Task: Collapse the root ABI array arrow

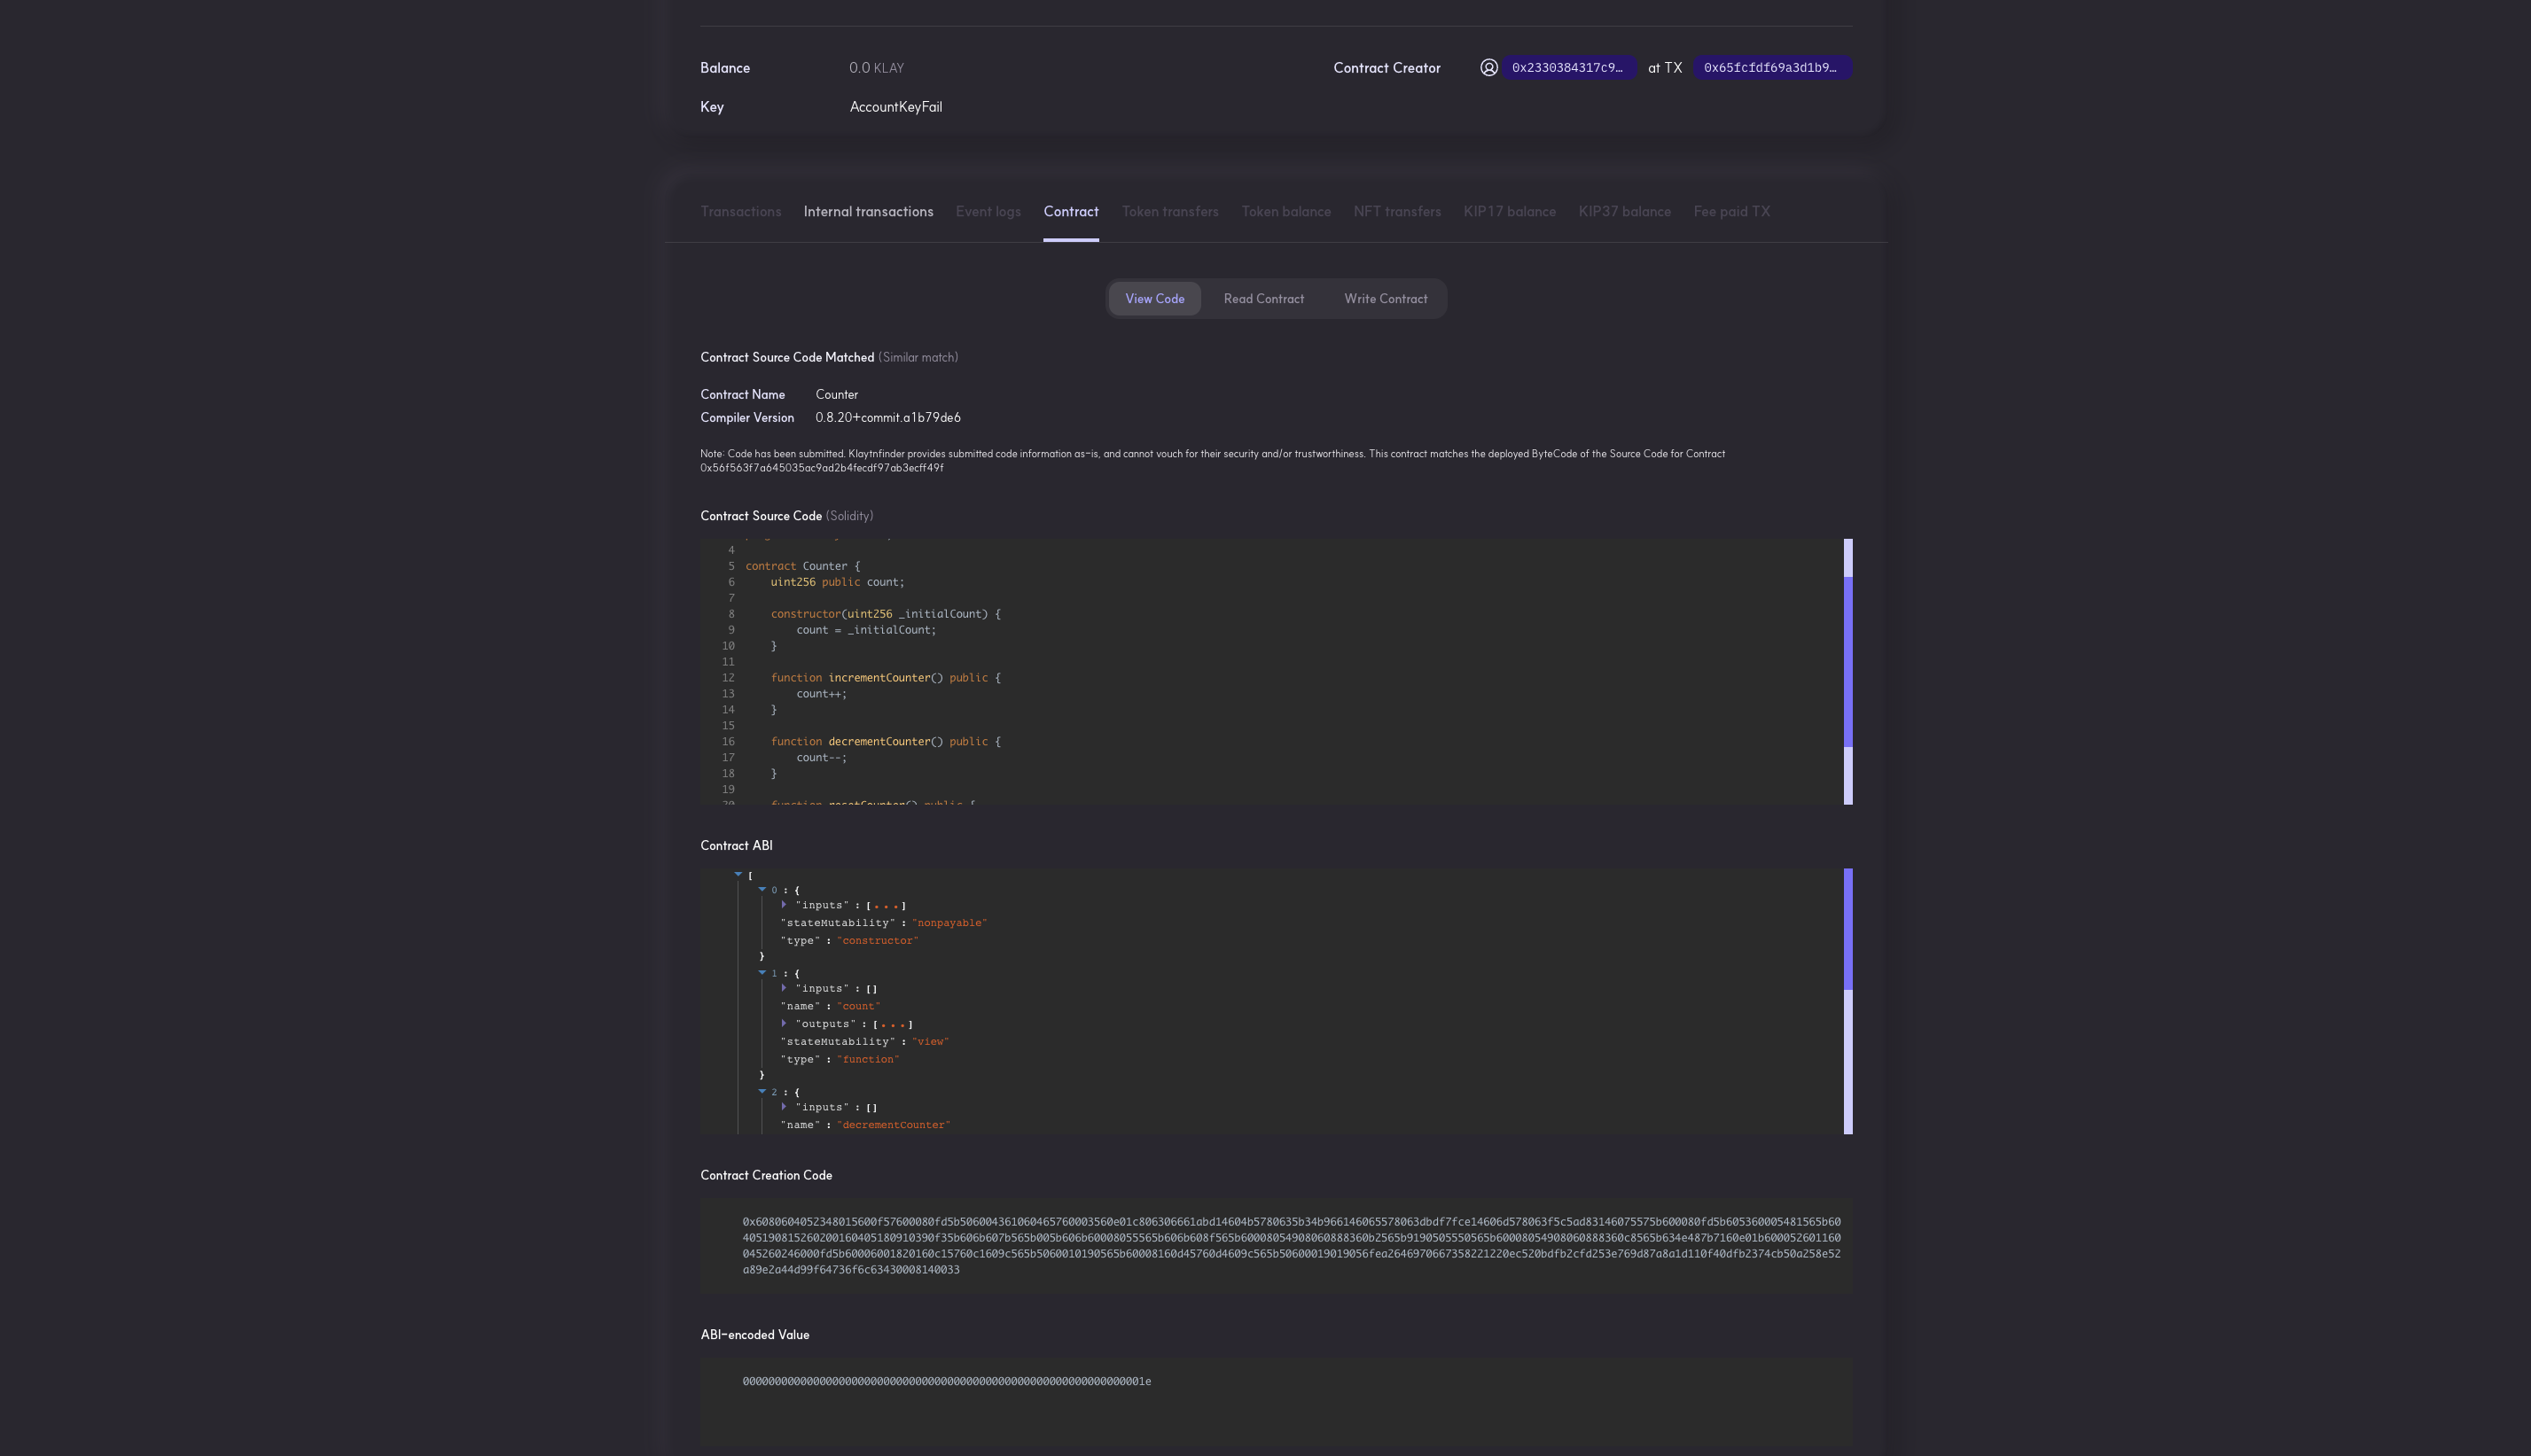Action: (738, 874)
